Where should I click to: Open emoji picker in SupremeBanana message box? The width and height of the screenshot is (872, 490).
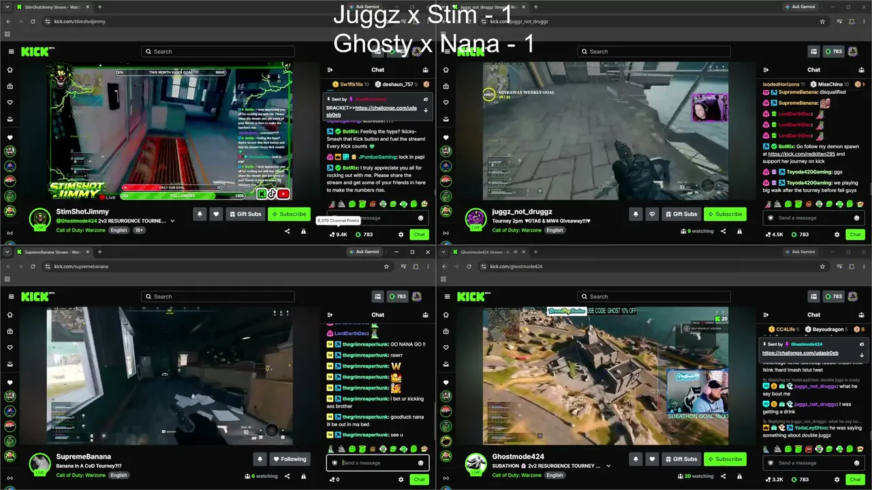coord(420,463)
